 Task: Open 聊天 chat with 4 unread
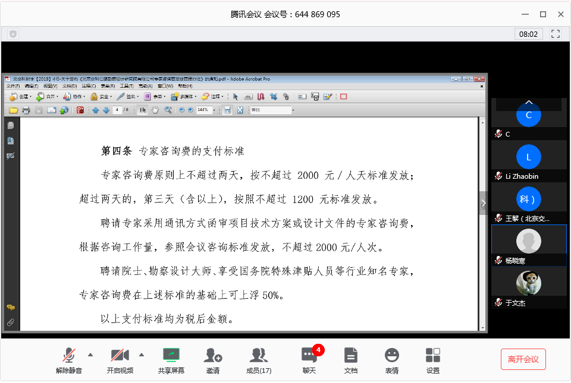coord(309,360)
